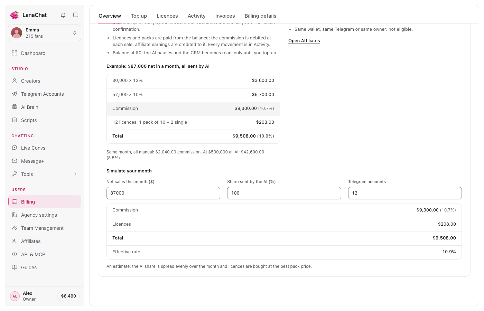This screenshot has height=311, width=484.
Task: Open Live Convs chat view
Action: (x=45, y=148)
